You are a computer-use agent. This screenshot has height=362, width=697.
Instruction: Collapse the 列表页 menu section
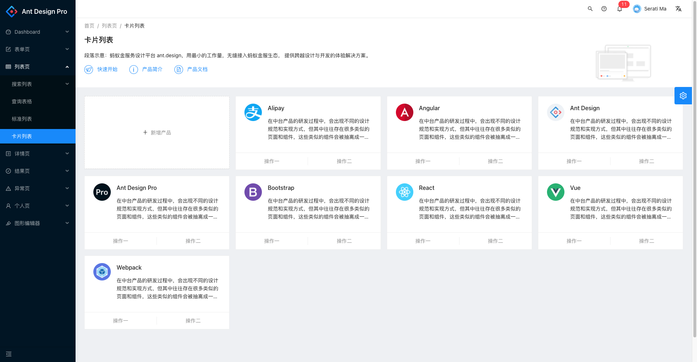point(38,67)
